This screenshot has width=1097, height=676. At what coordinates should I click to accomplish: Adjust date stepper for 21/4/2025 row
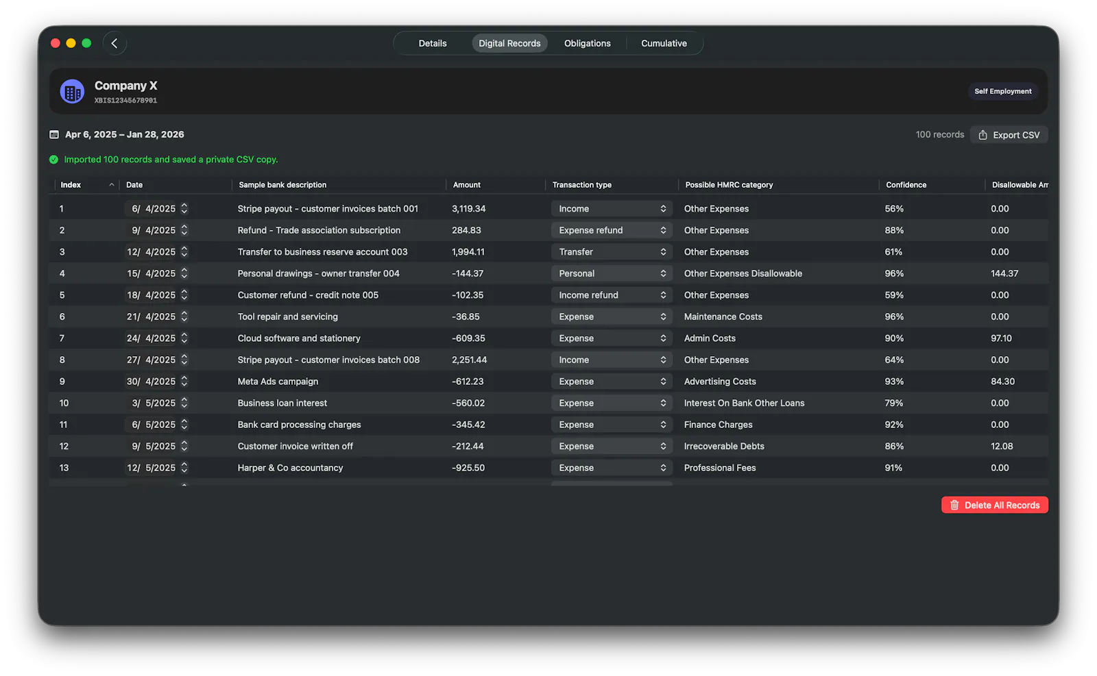[184, 316]
